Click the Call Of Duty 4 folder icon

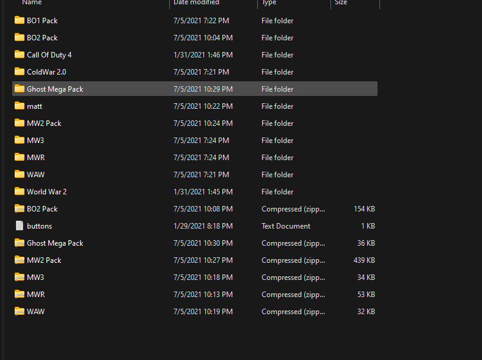coord(20,54)
